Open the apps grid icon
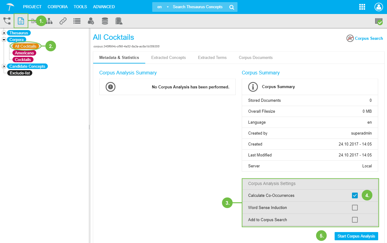 coord(362,7)
